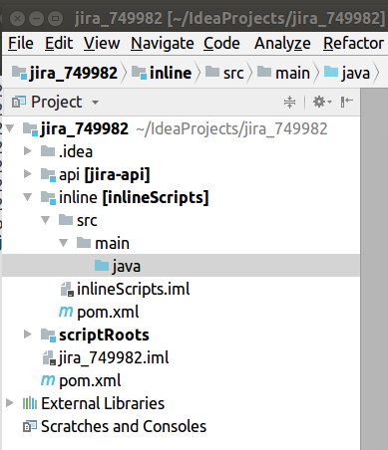The height and width of the screenshot is (450, 388).
Task: Open the Project view dropdown
Action: pos(95,103)
